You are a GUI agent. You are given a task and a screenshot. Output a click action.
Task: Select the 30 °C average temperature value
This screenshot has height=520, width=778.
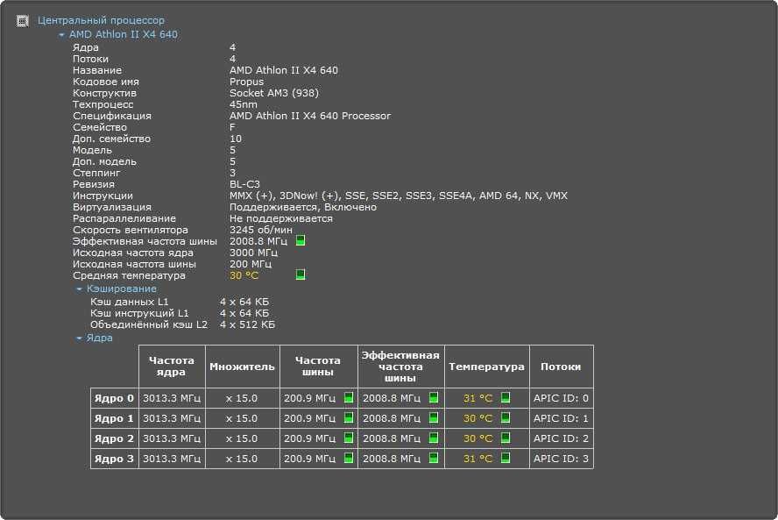point(244,275)
